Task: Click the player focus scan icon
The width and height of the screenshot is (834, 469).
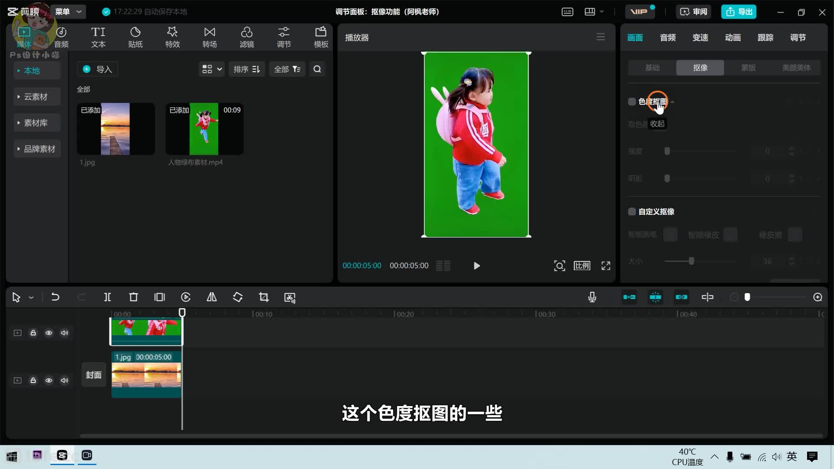Action: [559, 266]
